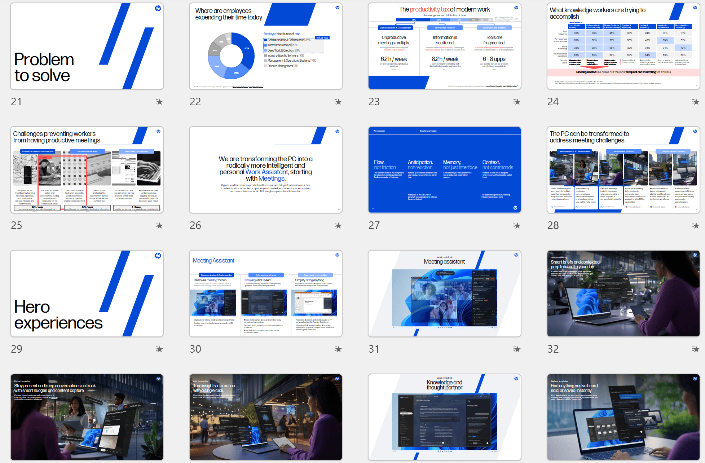Select the 'Smart briefs and contextual prep' slide

coord(623,294)
